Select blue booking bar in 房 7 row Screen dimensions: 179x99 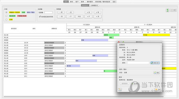coord(86,61)
